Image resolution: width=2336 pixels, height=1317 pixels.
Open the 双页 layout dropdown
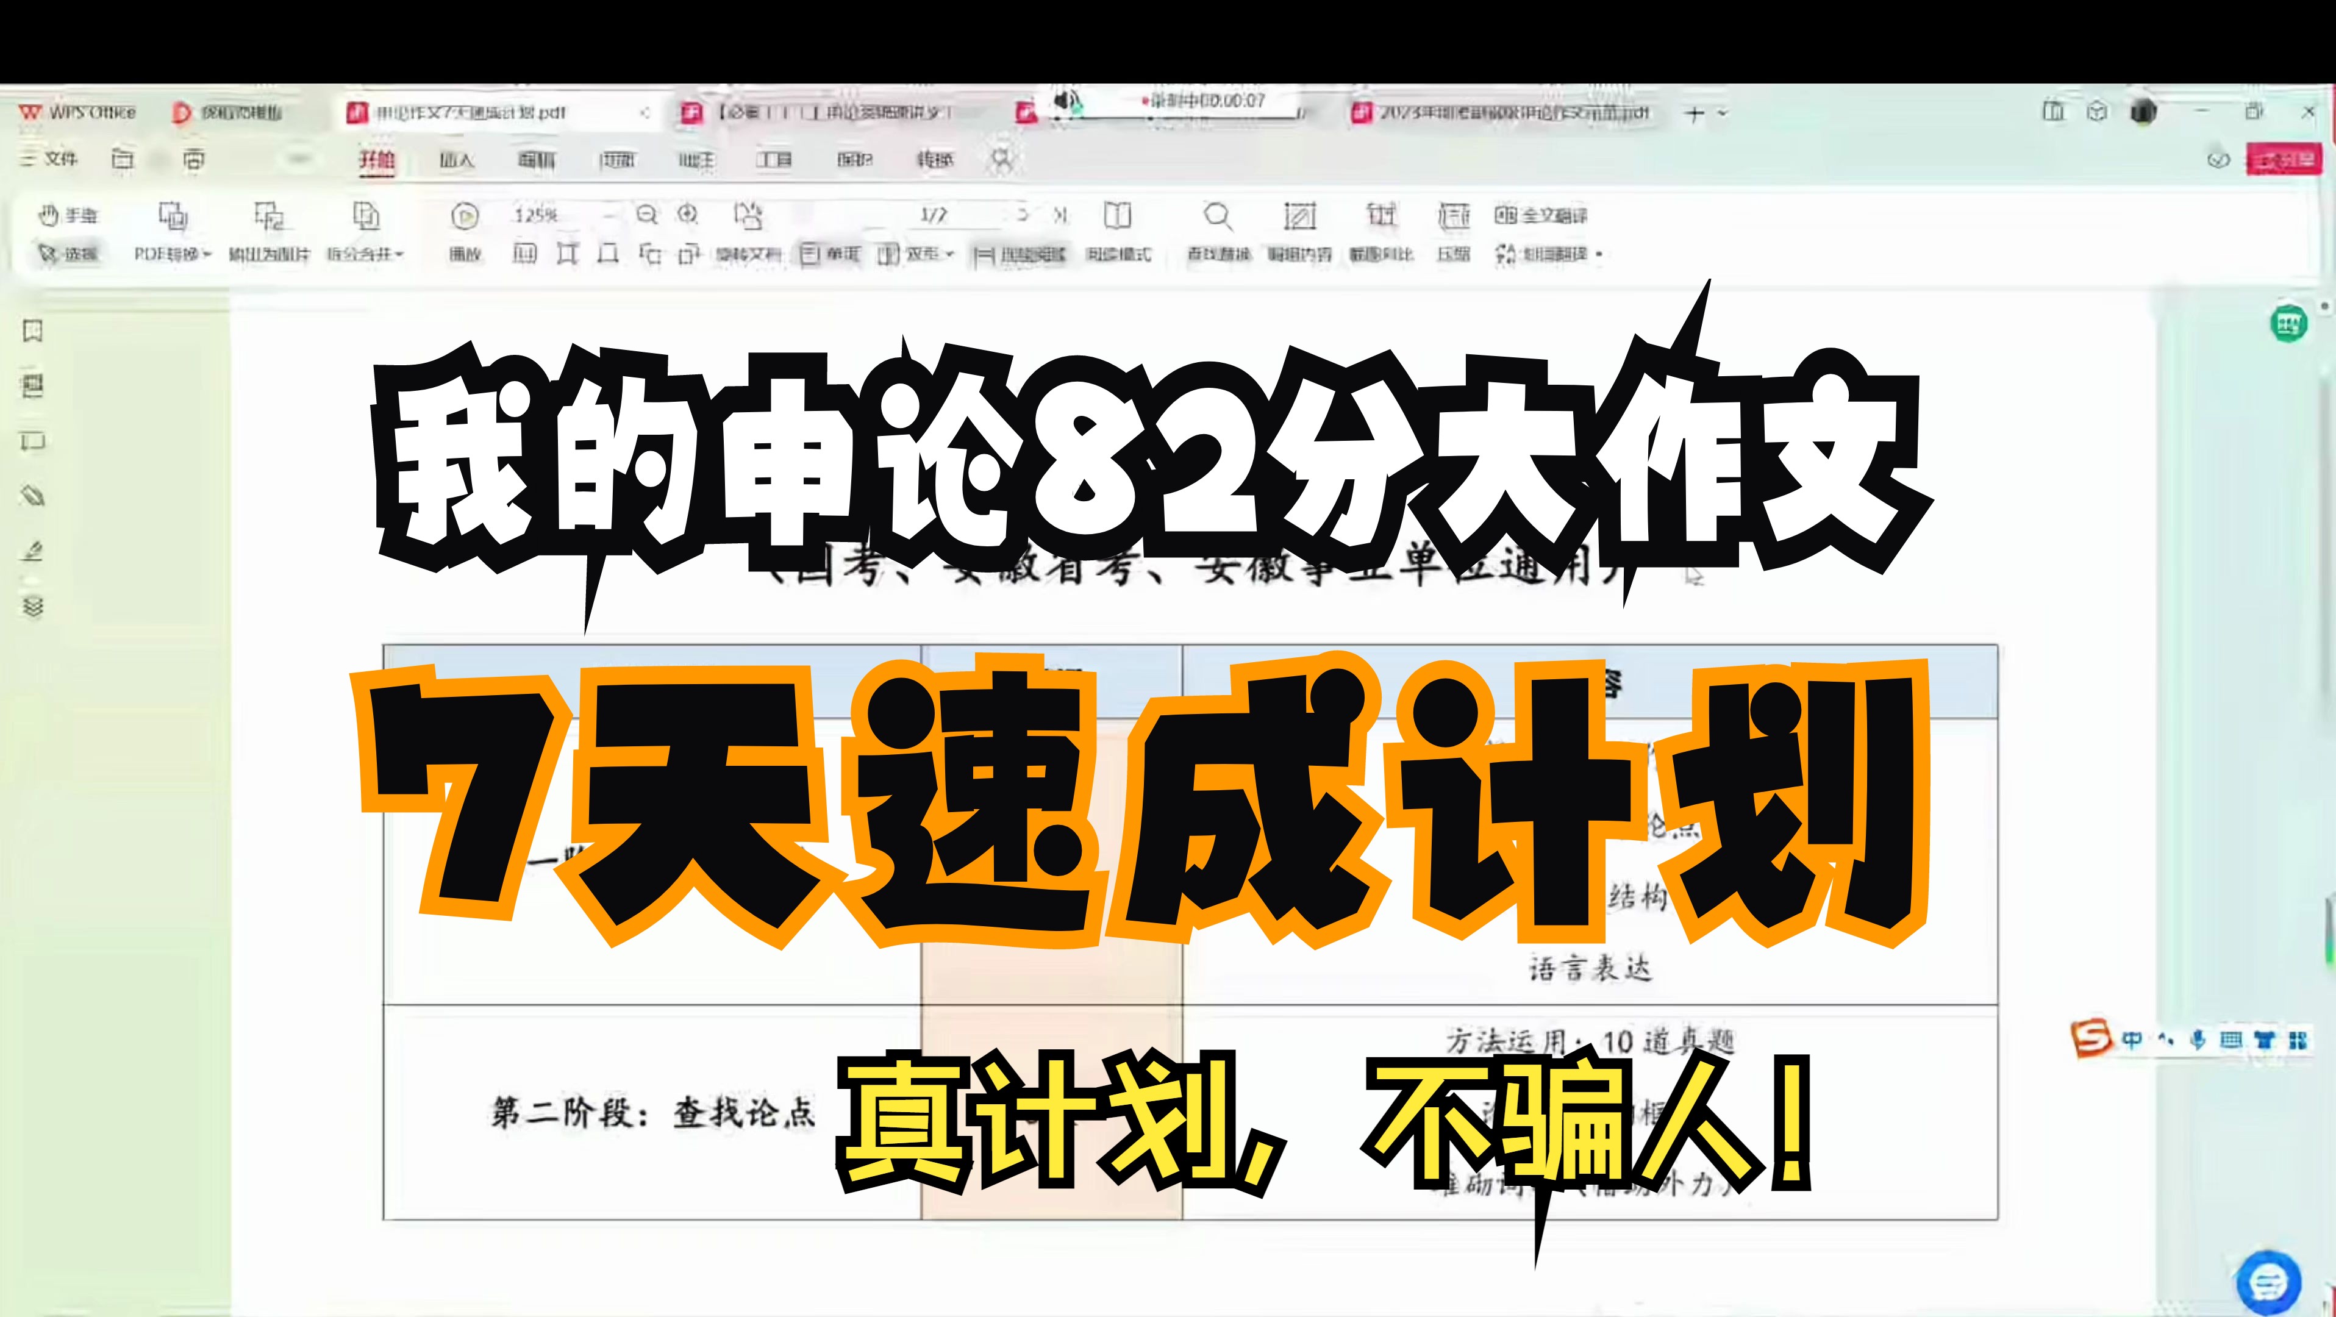[916, 255]
